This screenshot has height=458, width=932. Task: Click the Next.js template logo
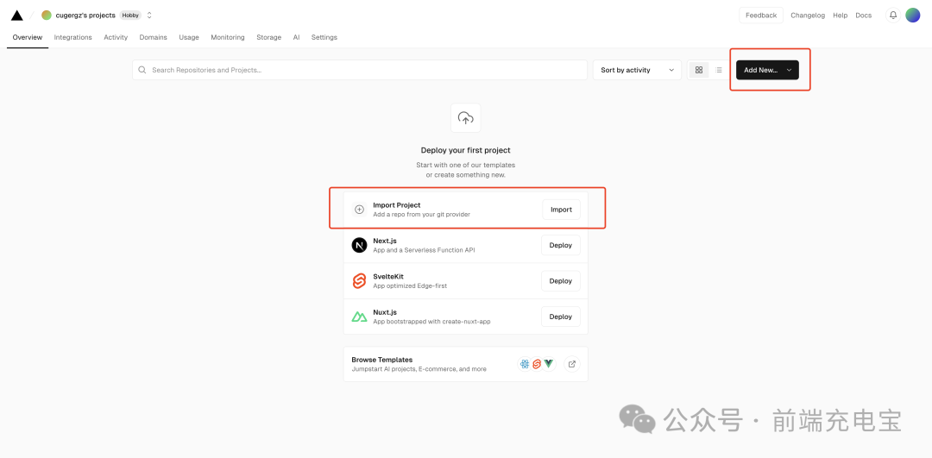pyautogui.click(x=359, y=245)
